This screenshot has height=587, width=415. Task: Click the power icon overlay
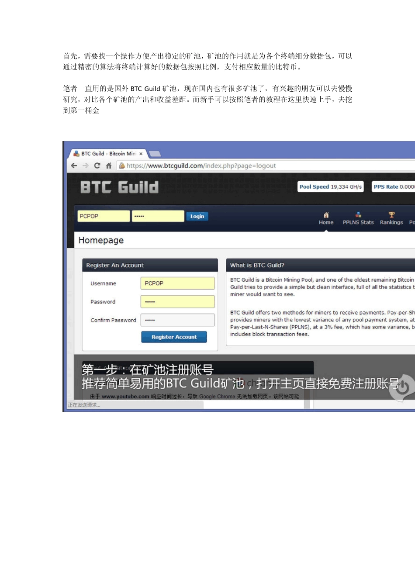coord(403,387)
